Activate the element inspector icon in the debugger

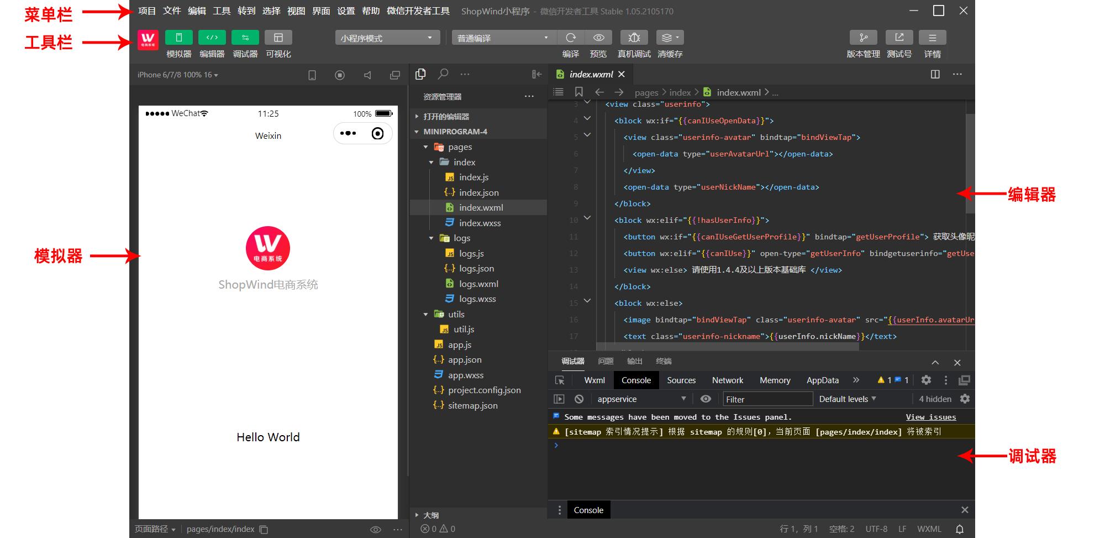(560, 380)
